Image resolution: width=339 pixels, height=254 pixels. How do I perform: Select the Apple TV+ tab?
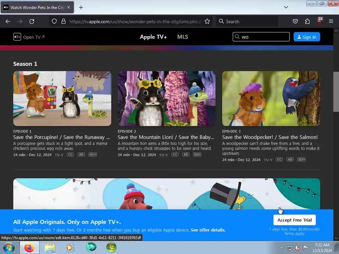click(153, 37)
